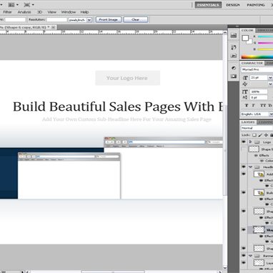Image resolution: width=273 pixels, height=273 pixels.
Task: Click the Front Image button
Action: [x=109, y=19]
